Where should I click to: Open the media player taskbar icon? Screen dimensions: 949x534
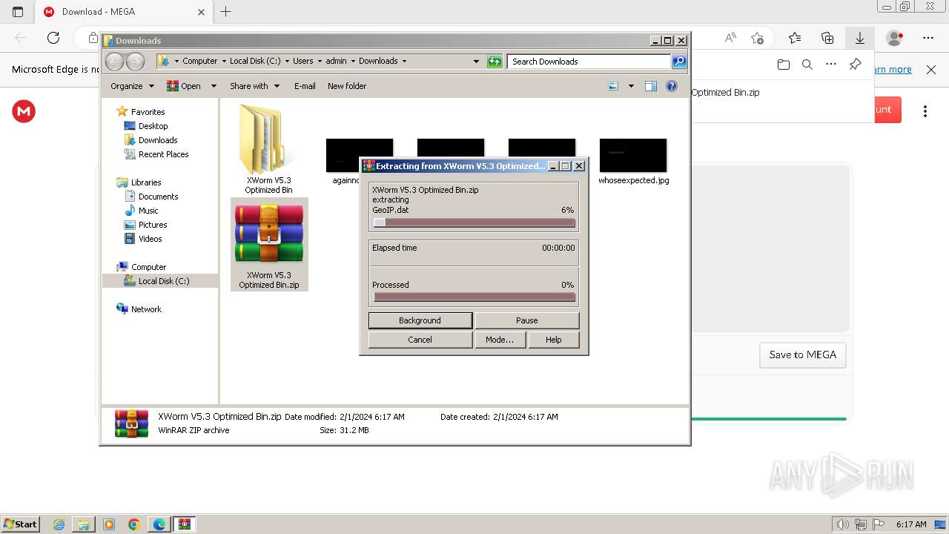[x=109, y=524]
